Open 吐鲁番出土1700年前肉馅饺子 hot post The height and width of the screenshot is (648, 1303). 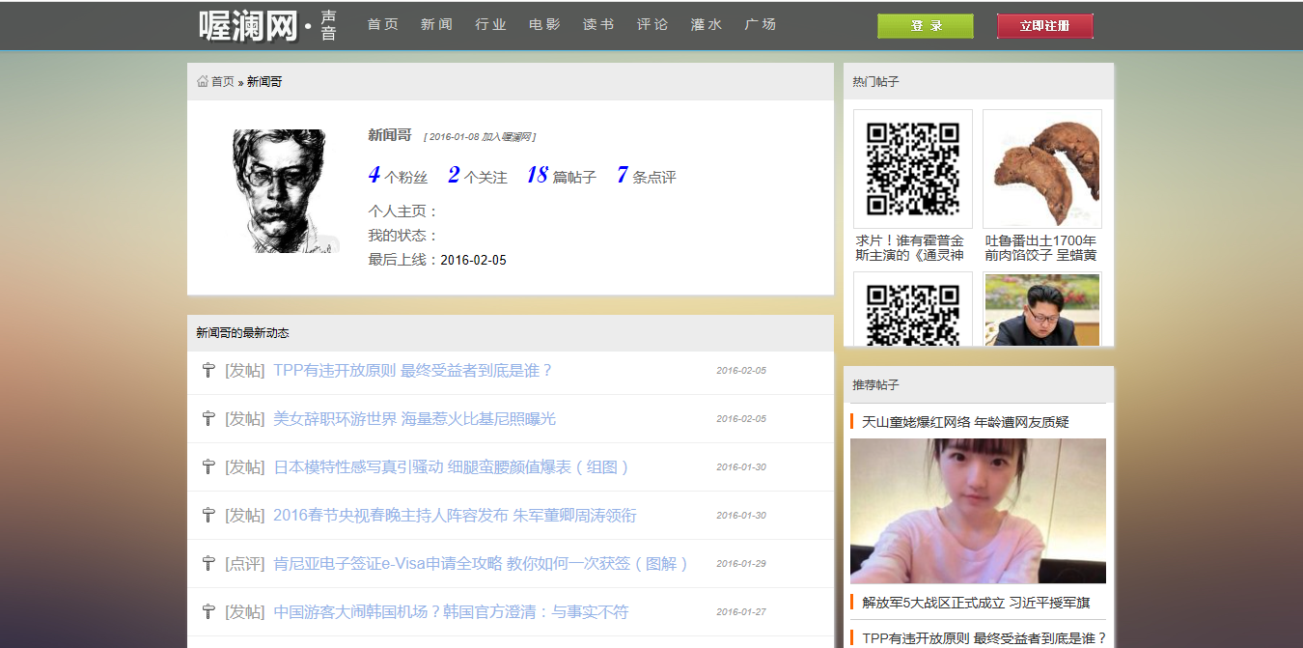point(1040,247)
